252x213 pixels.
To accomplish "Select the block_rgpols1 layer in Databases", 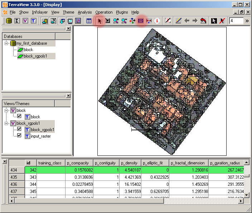I will (37, 56).
